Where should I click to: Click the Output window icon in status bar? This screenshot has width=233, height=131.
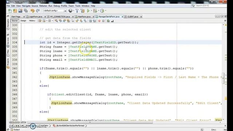(x=12, y=130)
